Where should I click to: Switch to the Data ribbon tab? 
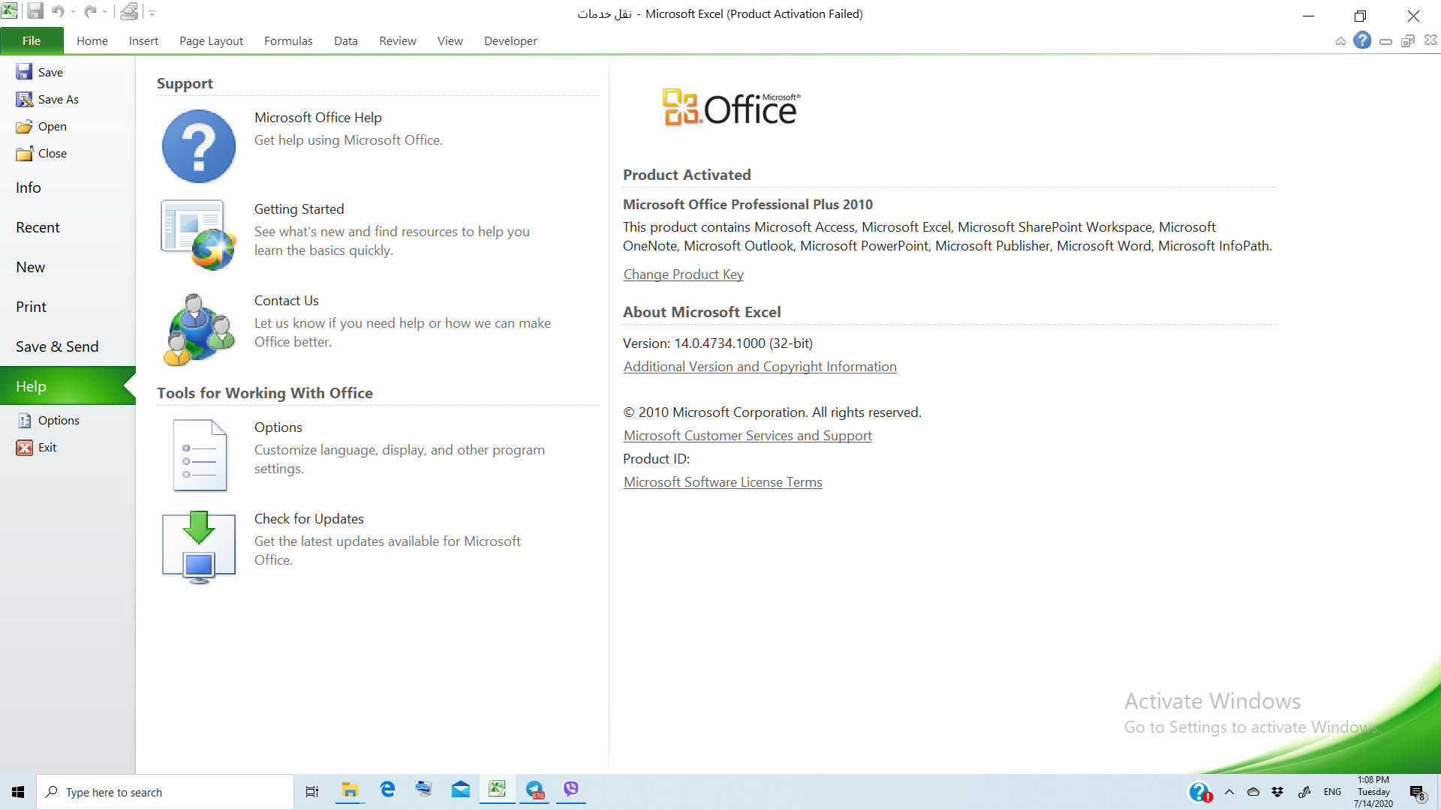pos(346,40)
